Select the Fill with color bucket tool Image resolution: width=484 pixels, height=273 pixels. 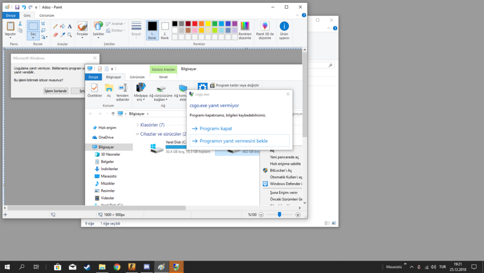[x=62, y=26]
